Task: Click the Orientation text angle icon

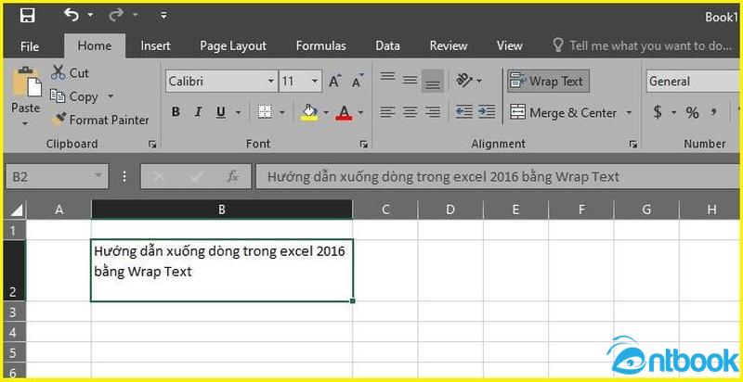Action: [x=465, y=81]
